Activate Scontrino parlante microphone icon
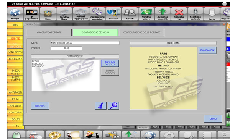Screen dimensions: 230x139 pyautogui.click(x=195, y=14)
